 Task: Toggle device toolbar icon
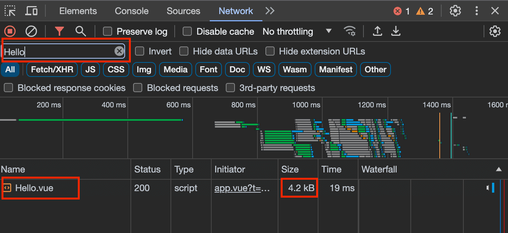[x=31, y=11]
